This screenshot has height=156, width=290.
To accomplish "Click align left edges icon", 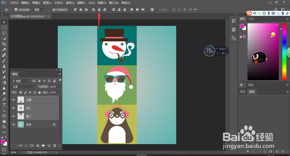I will (94, 10).
